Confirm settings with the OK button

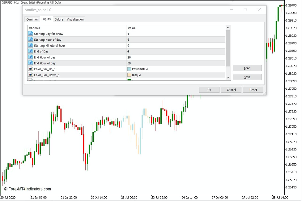click(209, 89)
